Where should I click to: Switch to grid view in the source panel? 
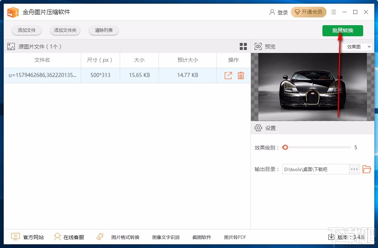tap(243, 46)
